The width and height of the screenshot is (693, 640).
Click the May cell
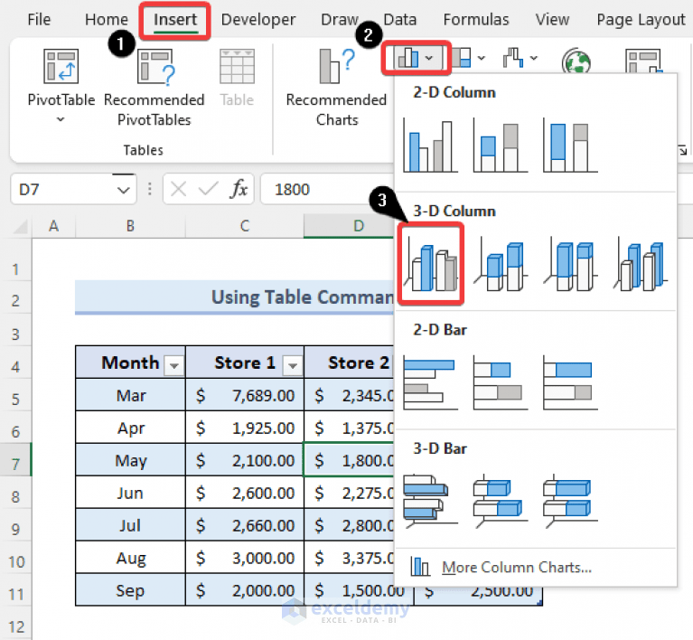pyautogui.click(x=130, y=460)
